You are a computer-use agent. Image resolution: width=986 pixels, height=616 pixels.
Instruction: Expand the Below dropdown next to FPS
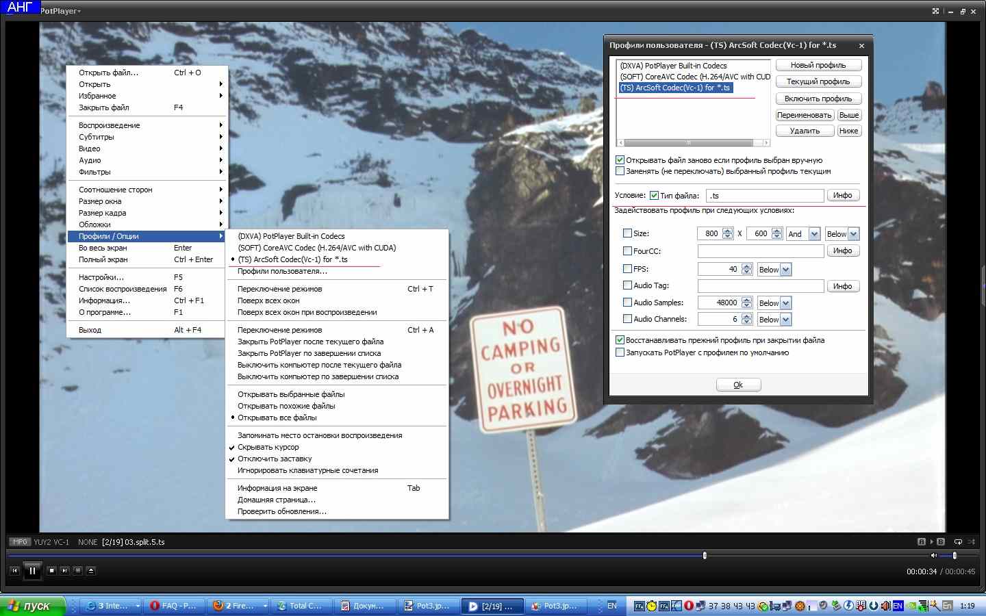click(x=785, y=270)
